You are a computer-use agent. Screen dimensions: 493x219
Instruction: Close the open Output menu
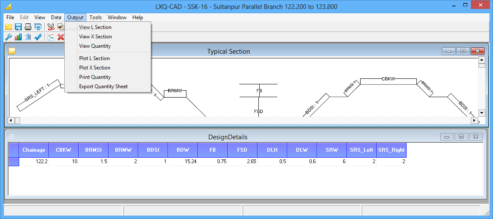coord(75,17)
